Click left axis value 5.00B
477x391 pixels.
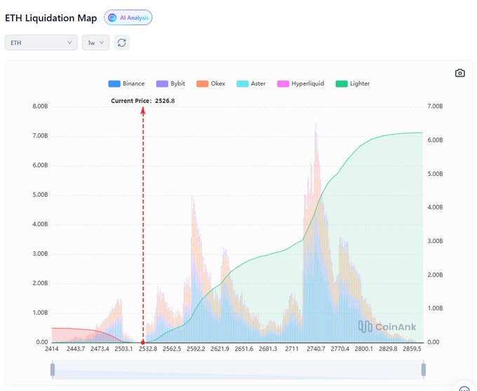click(x=40, y=195)
